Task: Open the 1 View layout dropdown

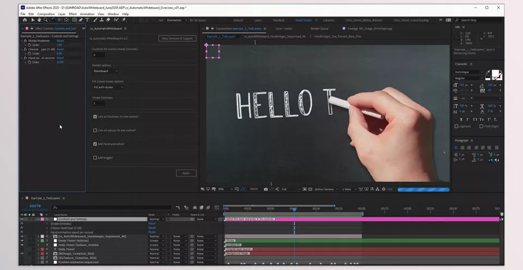Action: tap(349, 189)
